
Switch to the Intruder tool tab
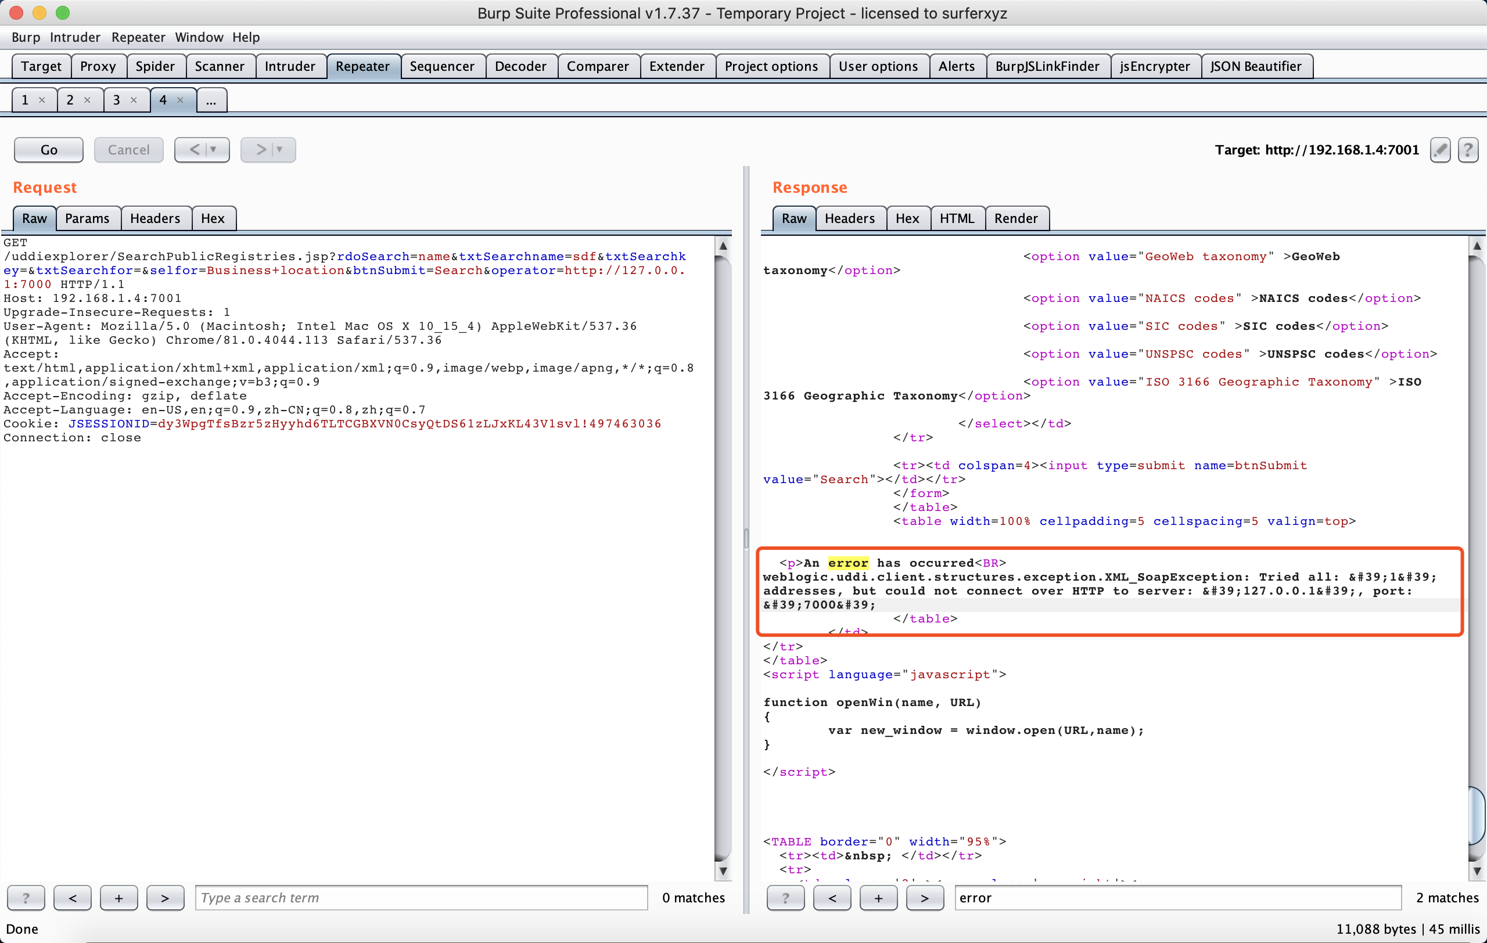click(x=290, y=66)
